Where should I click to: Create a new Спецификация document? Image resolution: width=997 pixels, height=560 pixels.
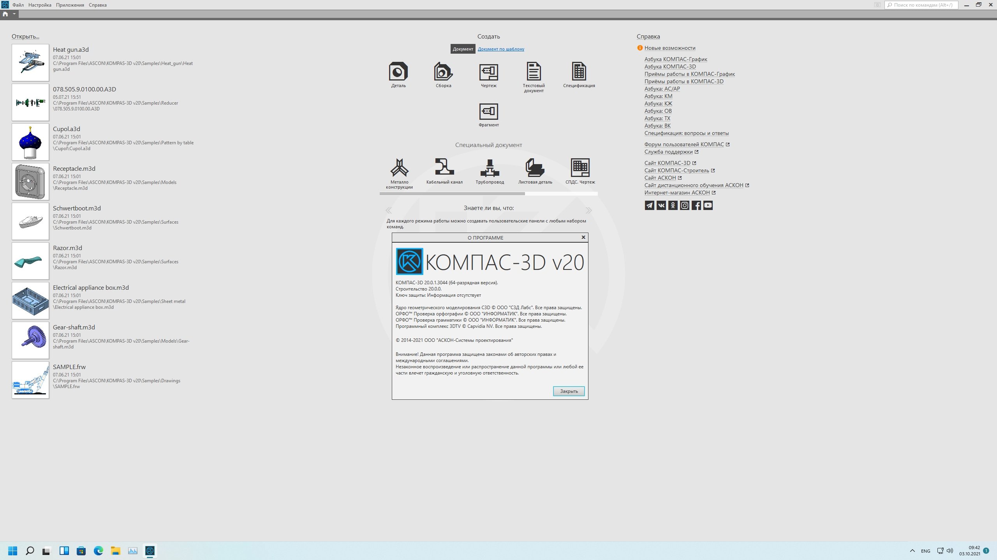(x=579, y=72)
